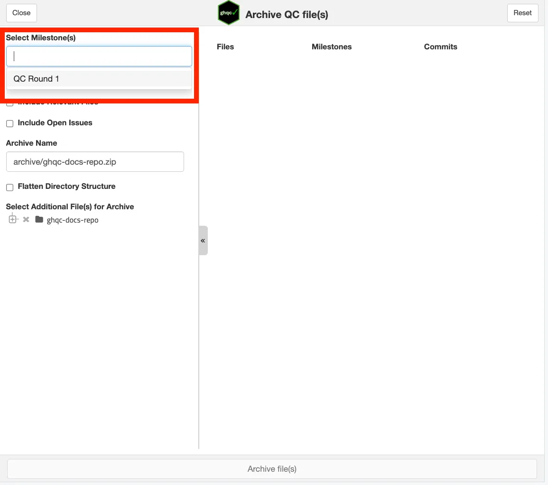Click the Files column header
548x485 pixels.
point(225,47)
